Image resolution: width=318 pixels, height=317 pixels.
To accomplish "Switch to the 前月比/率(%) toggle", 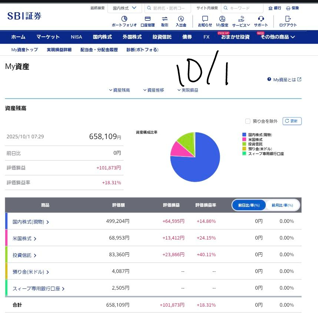I will click(282, 205).
